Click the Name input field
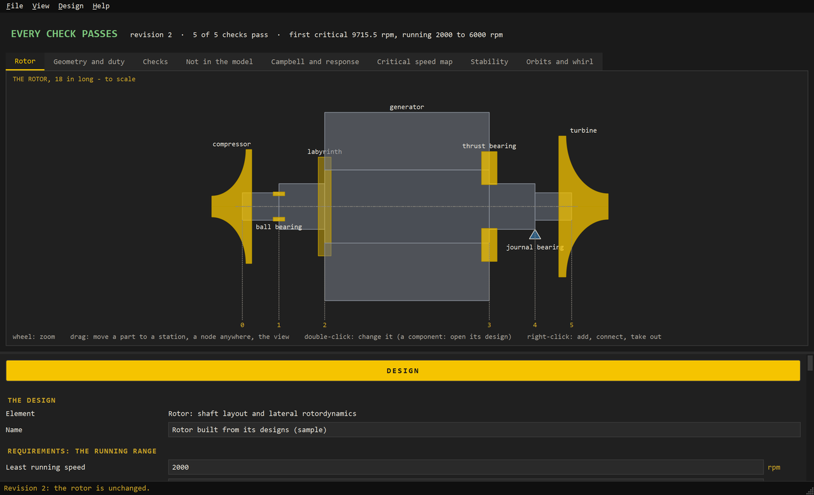 point(484,430)
